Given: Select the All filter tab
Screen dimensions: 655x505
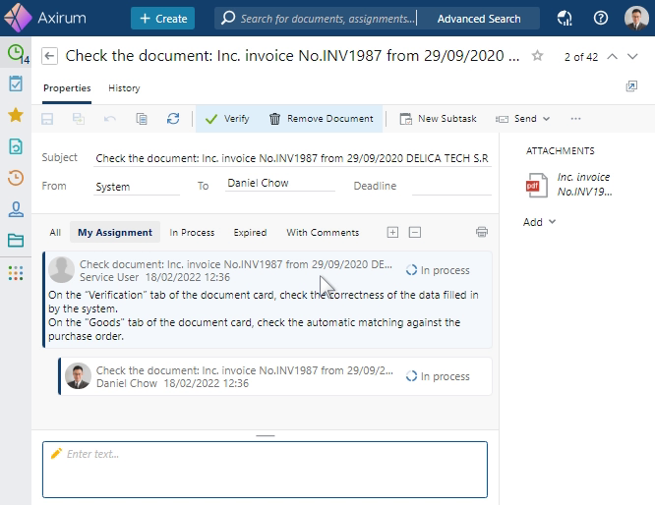Looking at the screenshot, I should tap(55, 233).
